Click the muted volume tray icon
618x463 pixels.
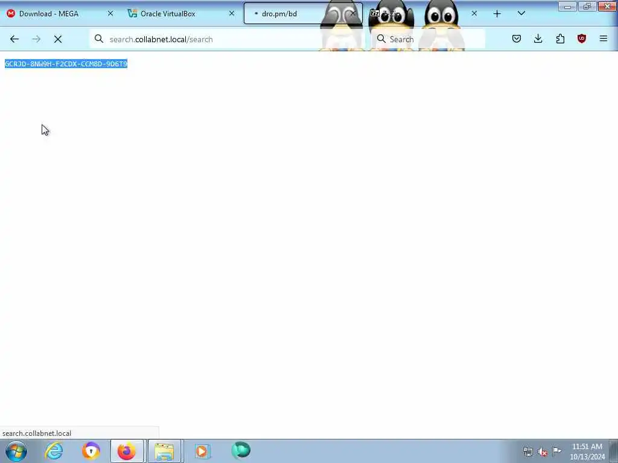543,452
